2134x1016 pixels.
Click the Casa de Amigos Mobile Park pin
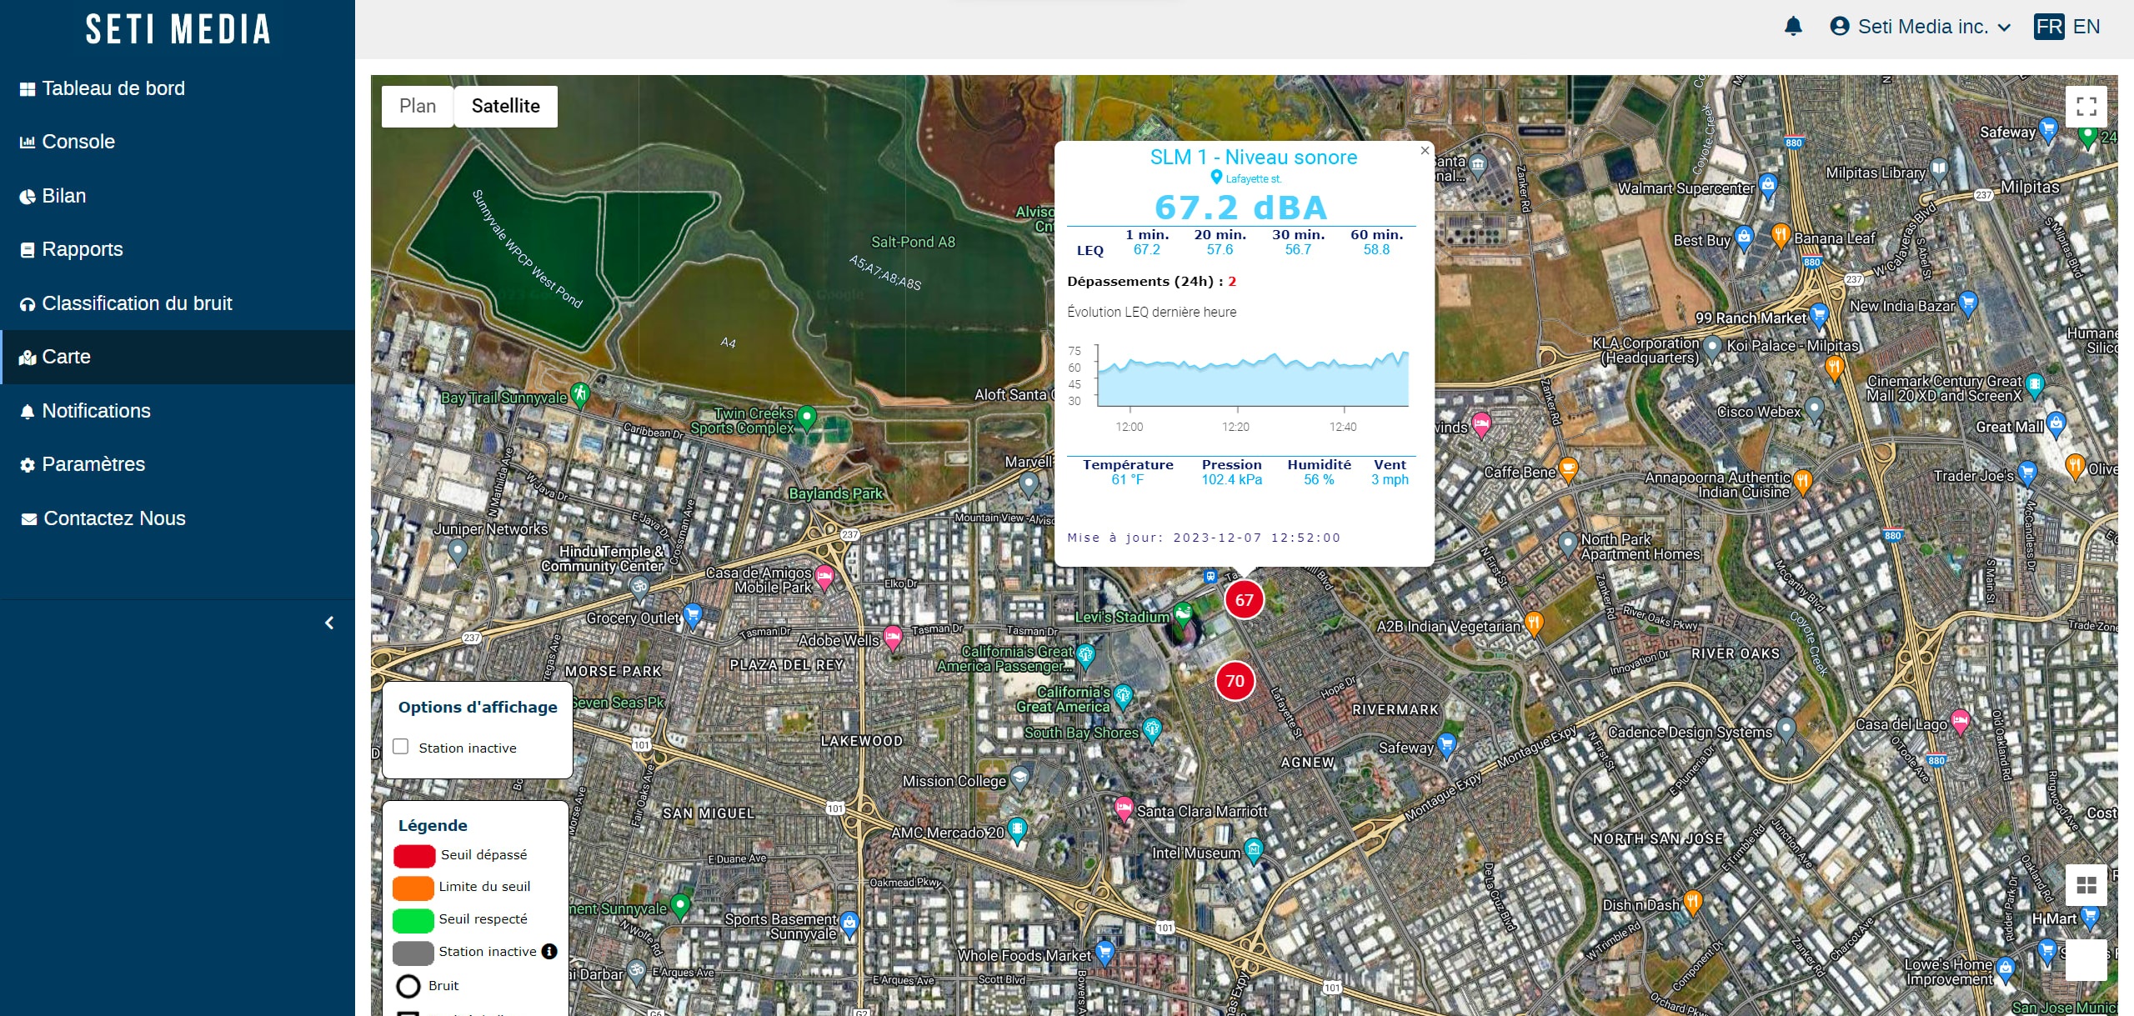pos(824,576)
